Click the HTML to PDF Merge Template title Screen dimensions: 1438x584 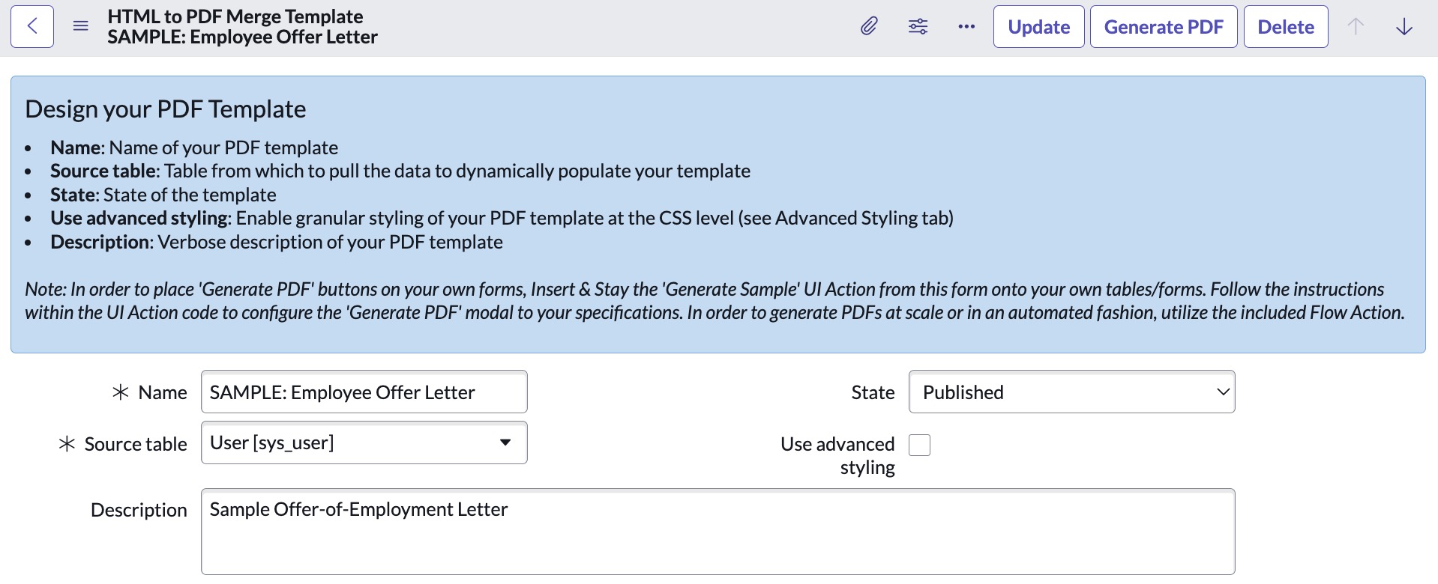pos(235,16)
